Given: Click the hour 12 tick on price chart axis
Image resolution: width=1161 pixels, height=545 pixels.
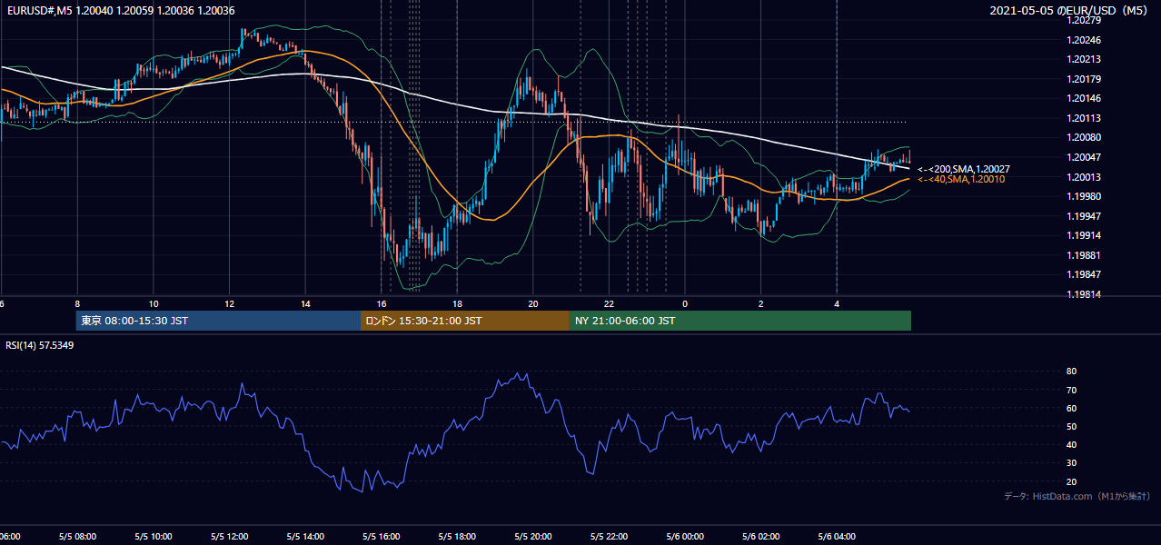Looking at the screenshot, I should [x=229, y=303].
